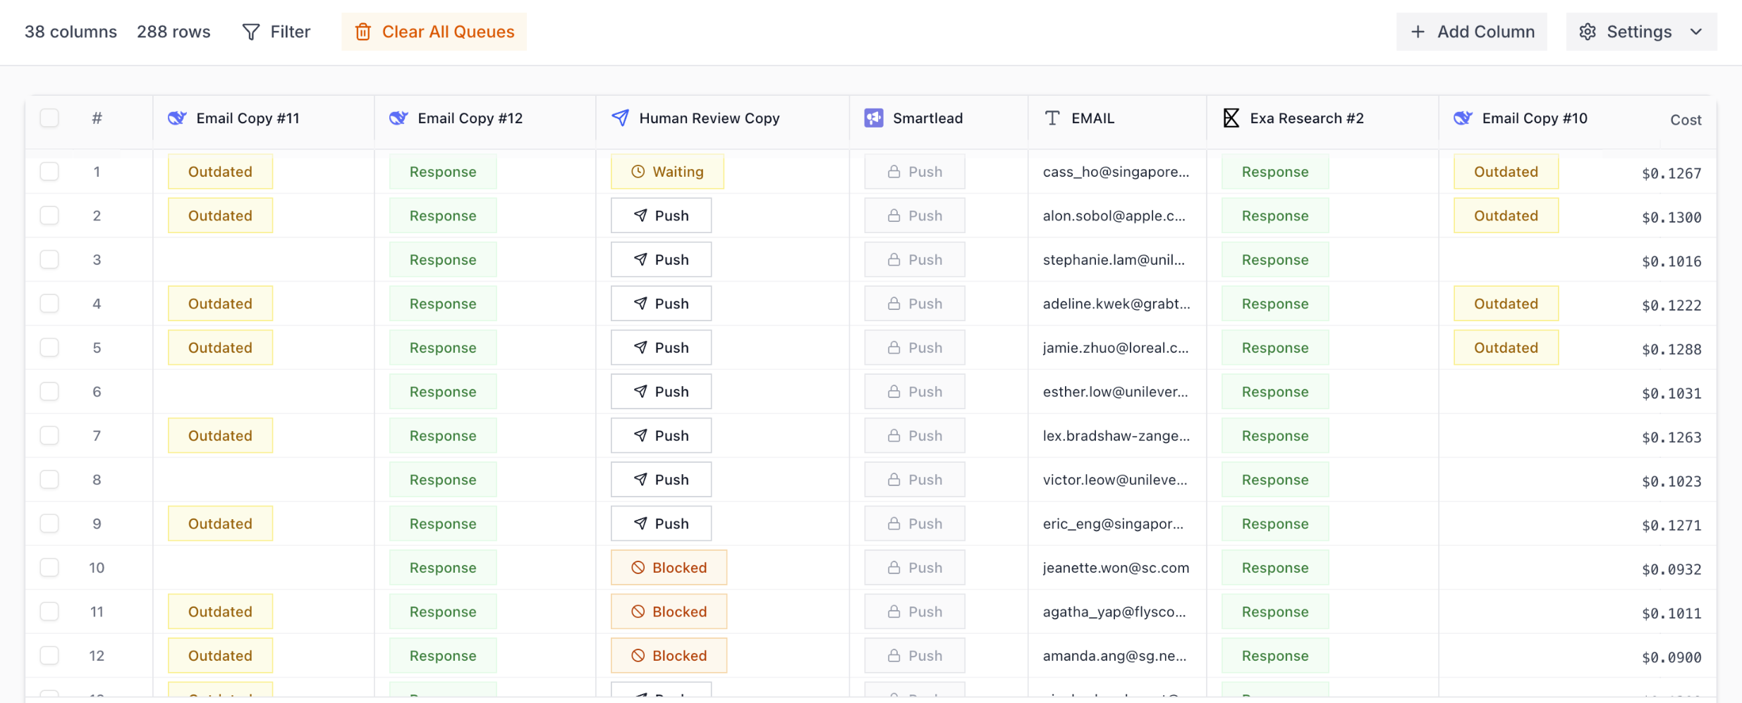Click Blocked status in row 10
Screen dimensions: 1742x703
click(x=669, y=568)
